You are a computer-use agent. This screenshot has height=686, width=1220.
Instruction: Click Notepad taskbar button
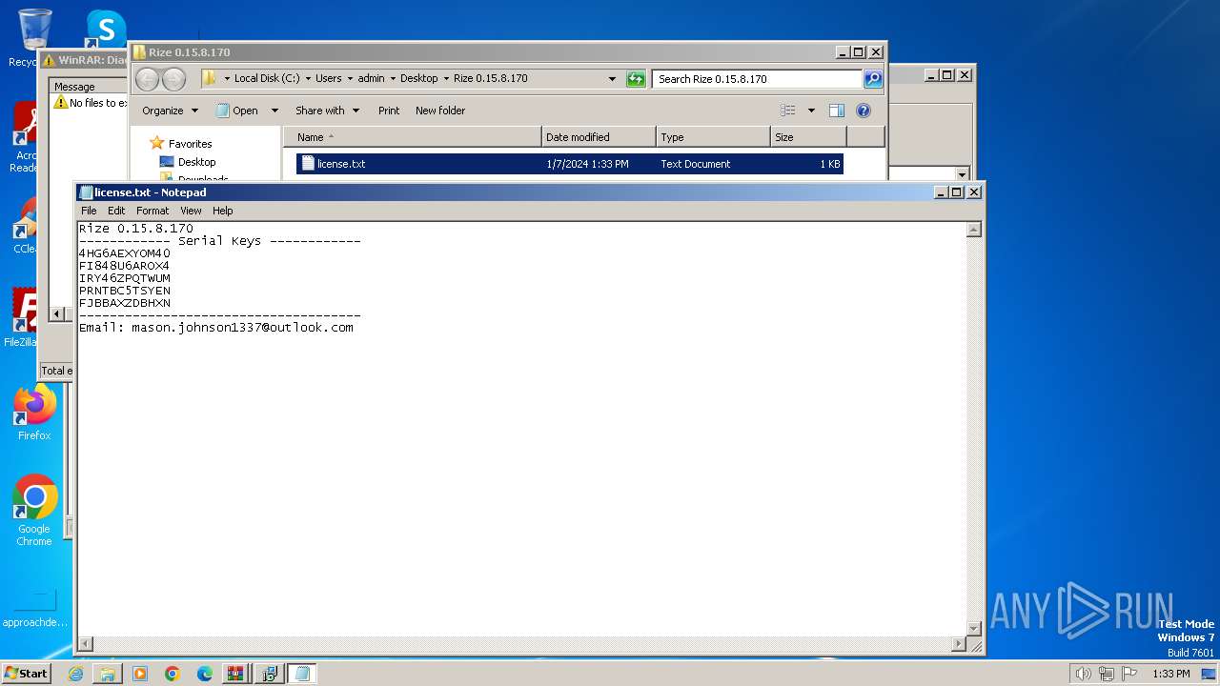pyautogui.click(x=302, y=674)
